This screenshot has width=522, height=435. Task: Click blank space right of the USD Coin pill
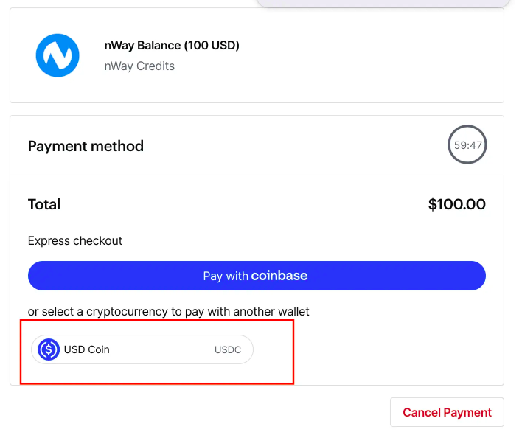376,349
